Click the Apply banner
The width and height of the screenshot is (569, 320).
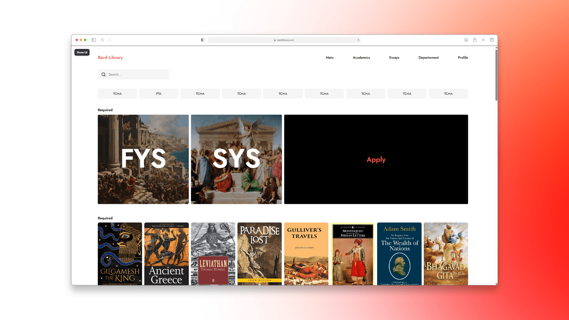pyautogui.click(x=376, y=159)
